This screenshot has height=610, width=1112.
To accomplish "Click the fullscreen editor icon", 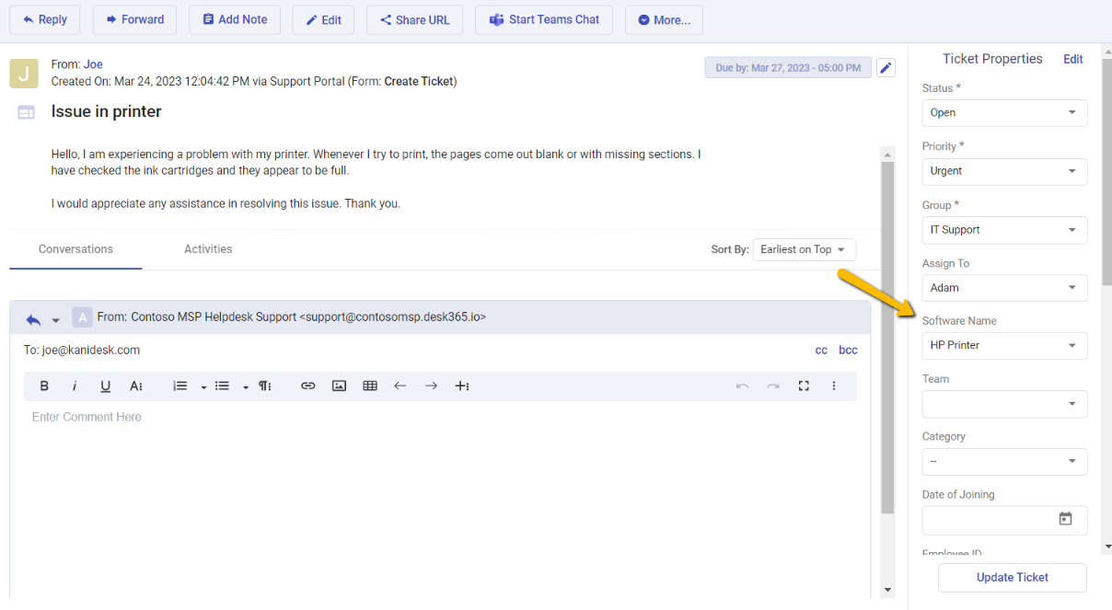I will 804,386.
